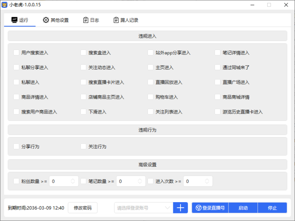Minimize the 小老虎 window
The image size is (295, 221).
coord(252,5)
